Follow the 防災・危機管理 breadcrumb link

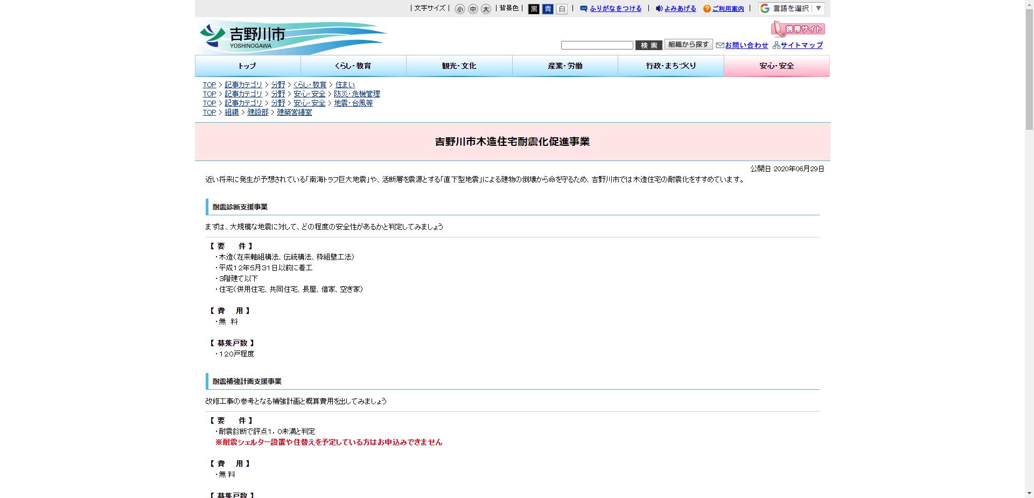[x=356, y=94]
